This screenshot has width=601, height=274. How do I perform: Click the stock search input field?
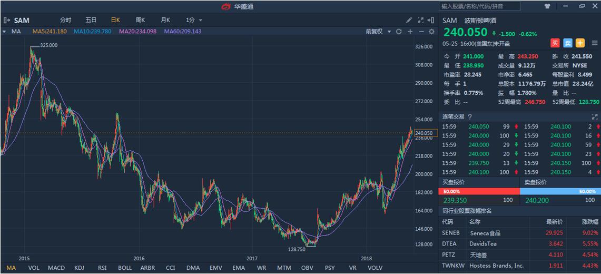tap(480, 6)
